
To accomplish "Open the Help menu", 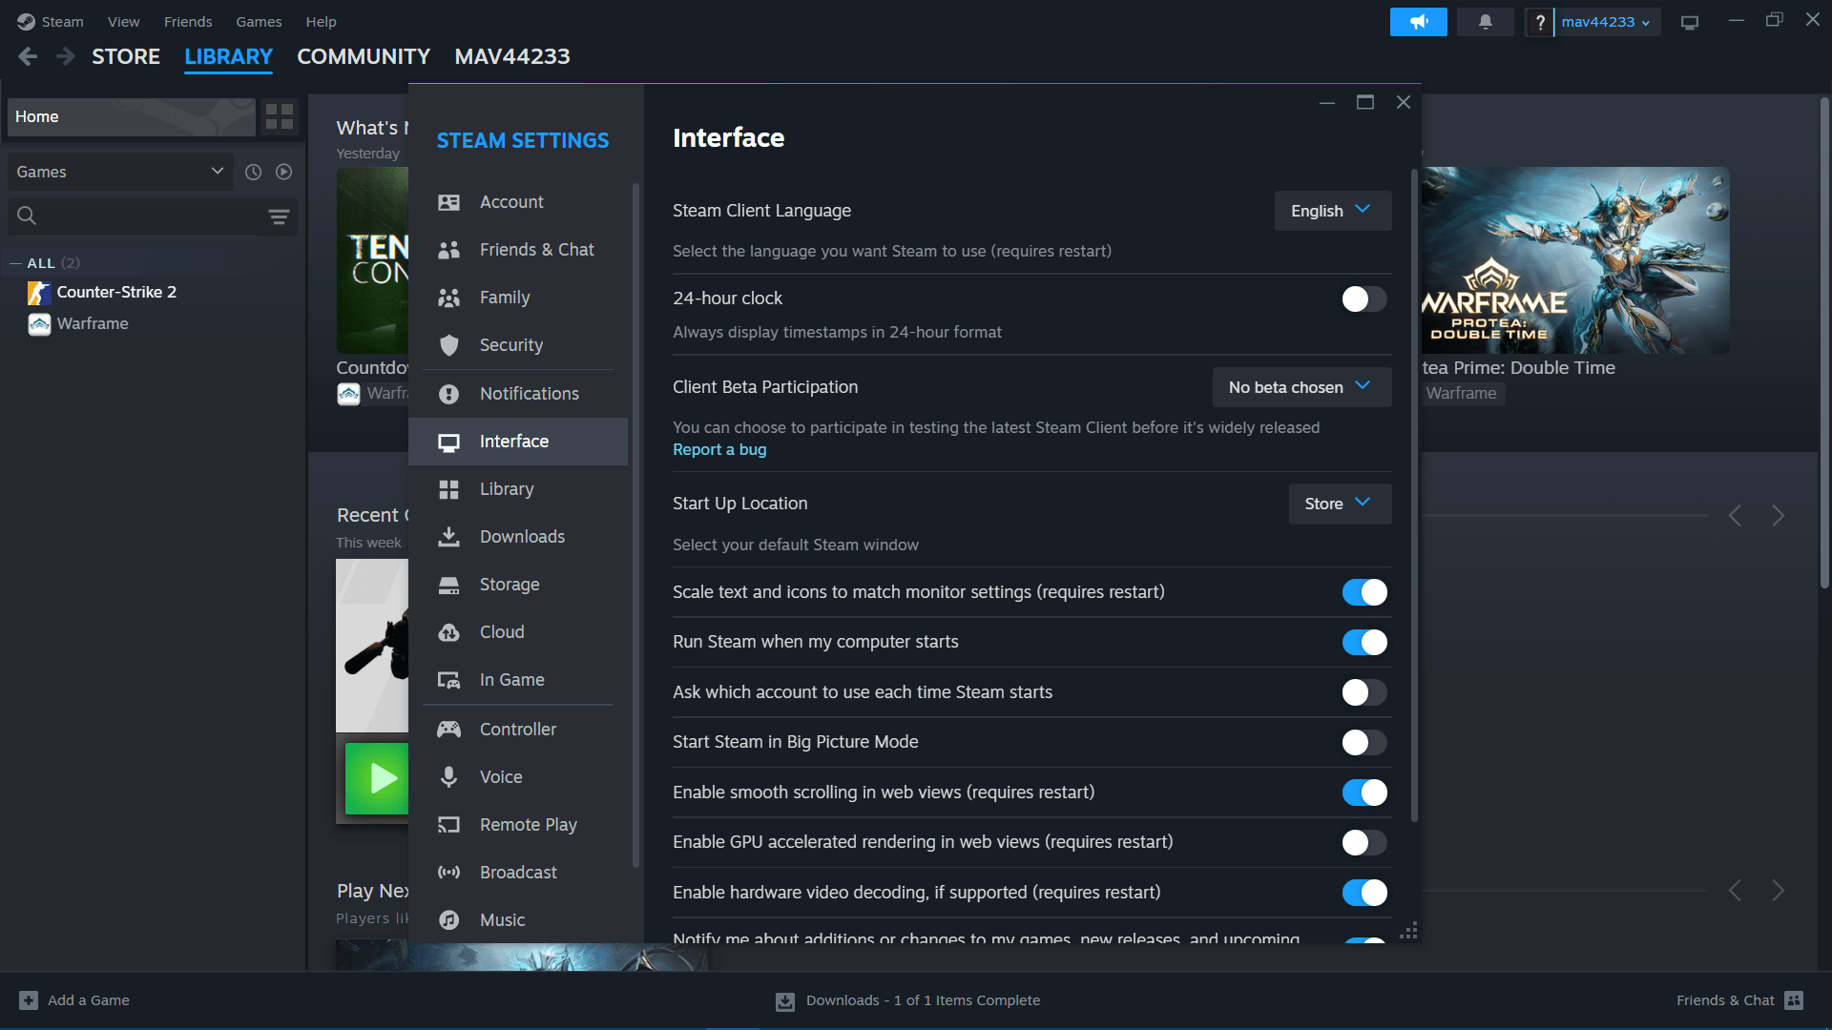I will [321, 21].
